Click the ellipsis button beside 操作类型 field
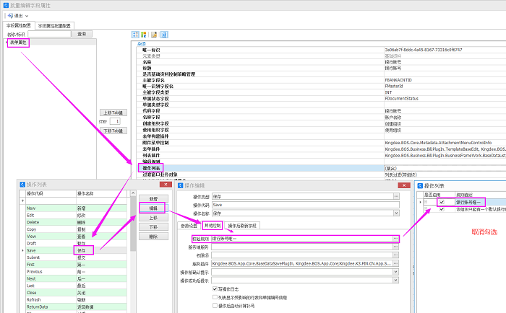Viewport: 506px width, 313px height. pyautogui.click(x=395, y=196)
